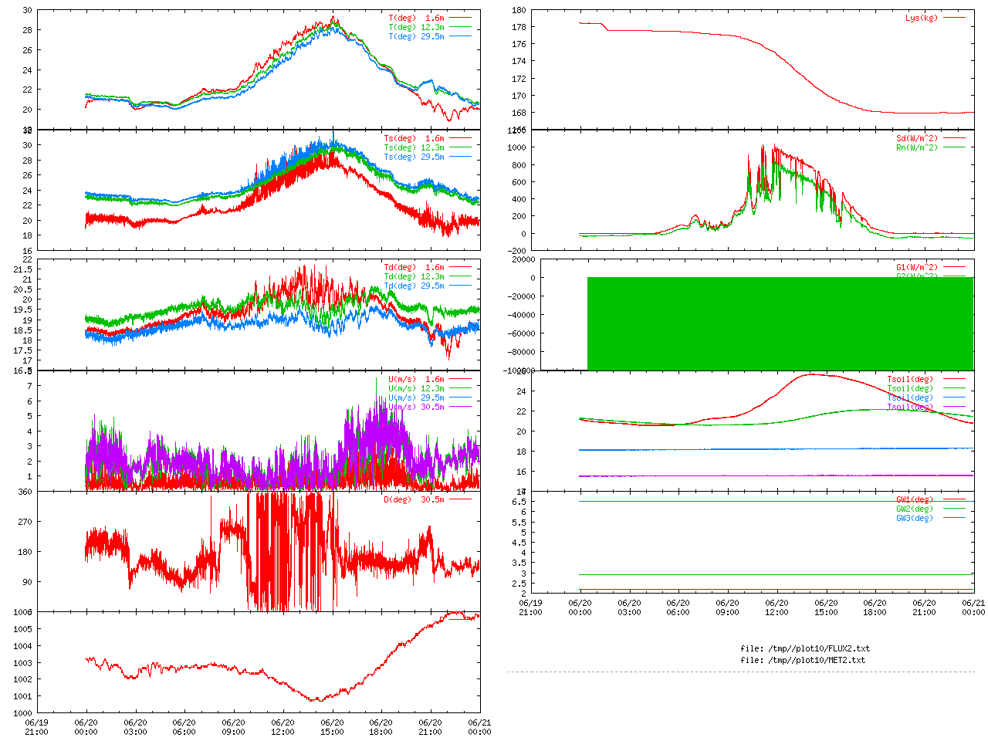Click green line sample beside 'Rn(W/m^2)'
Image resolution: width=988 pixels, height=741 pixels.
click(x=955, y=147)
